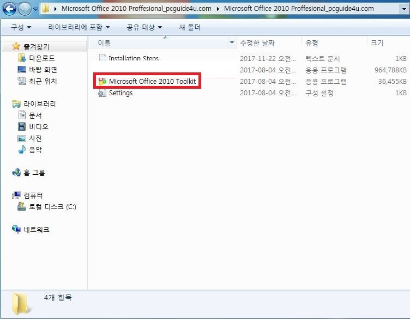Image resolution: width=410 pixels, height=319 pixels.
Task: Click the 라이브러리 icon
Action: tap(16, 104)
